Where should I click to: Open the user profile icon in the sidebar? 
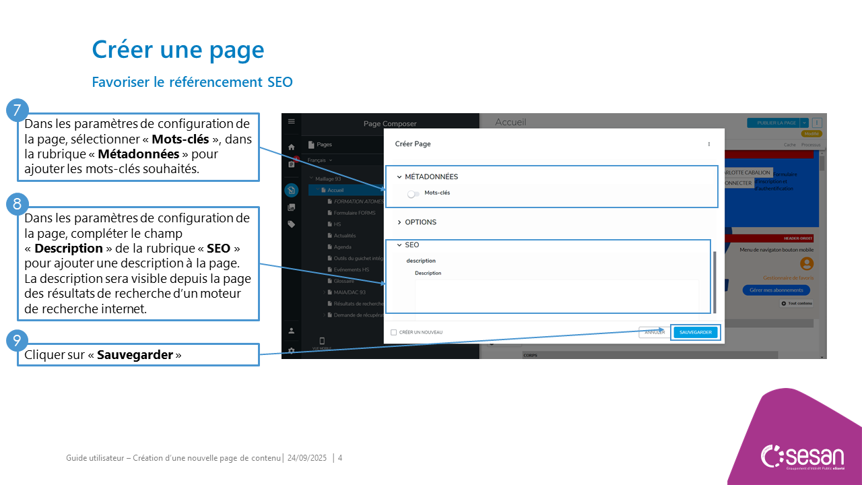(x=291, y=331)
